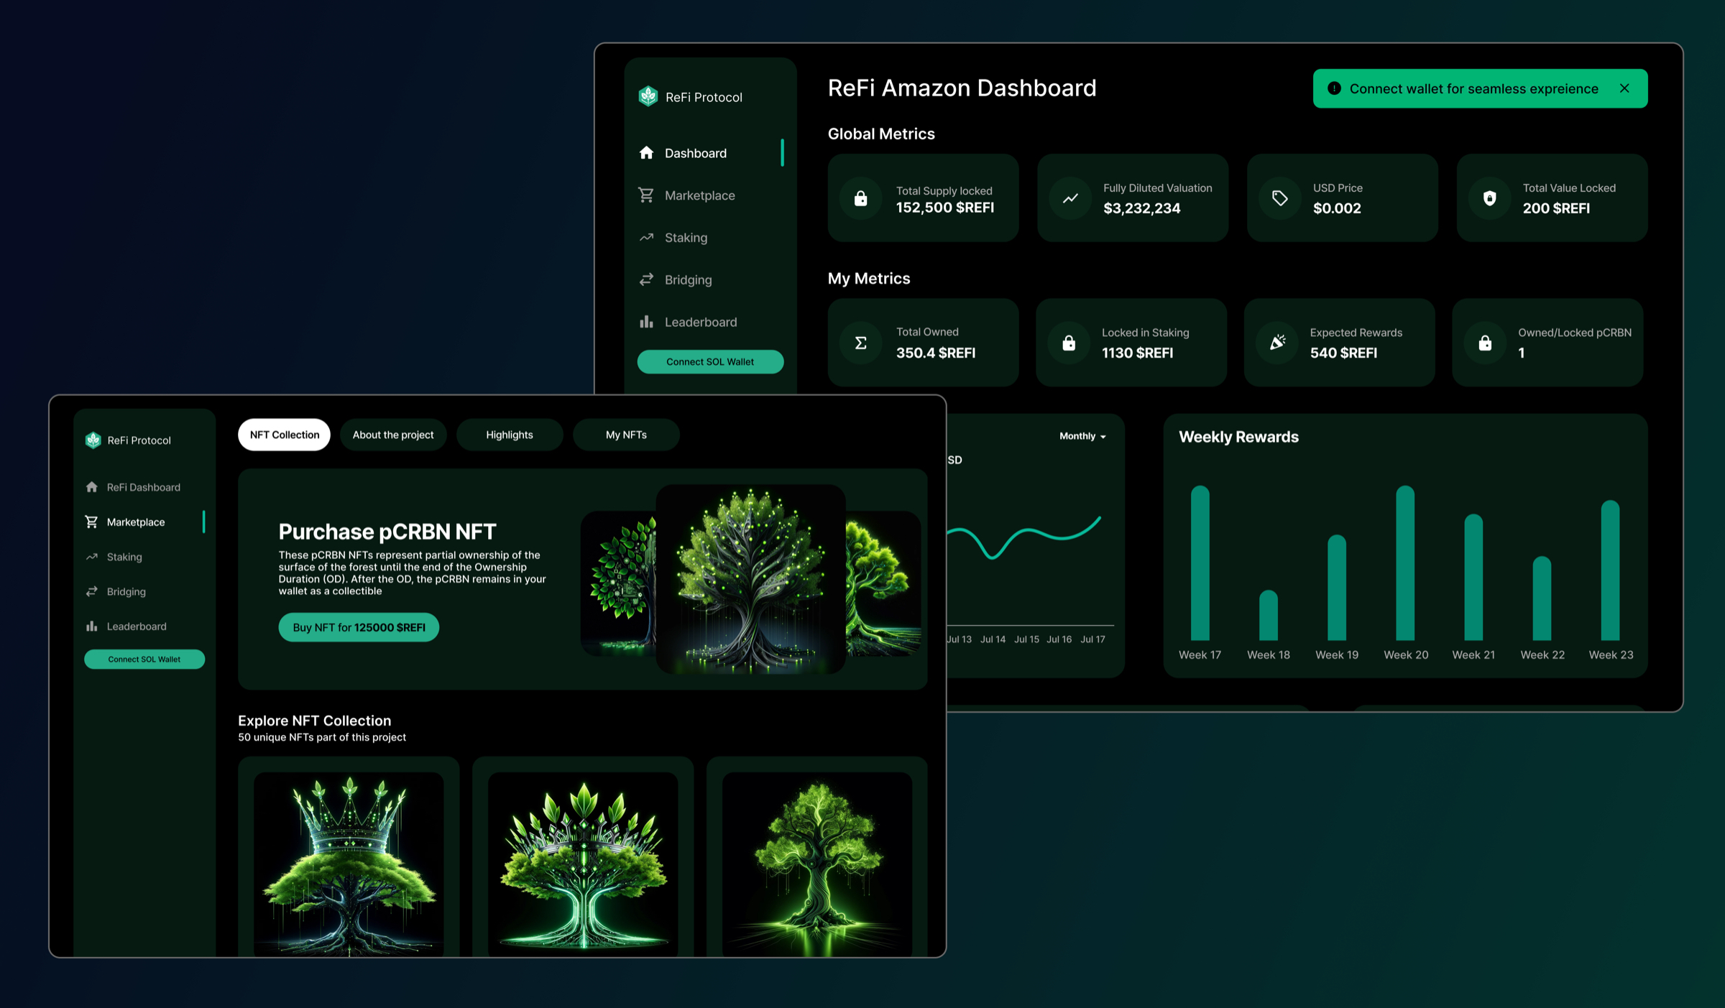1725x1008 pixels.
Task: Click lock icon on Locked in Staking card
Action: pos(1069,343)
